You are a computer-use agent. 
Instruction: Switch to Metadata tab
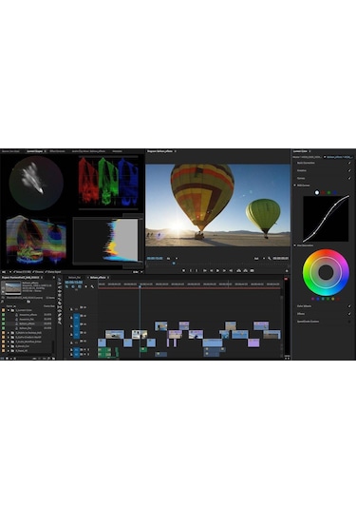117,151
